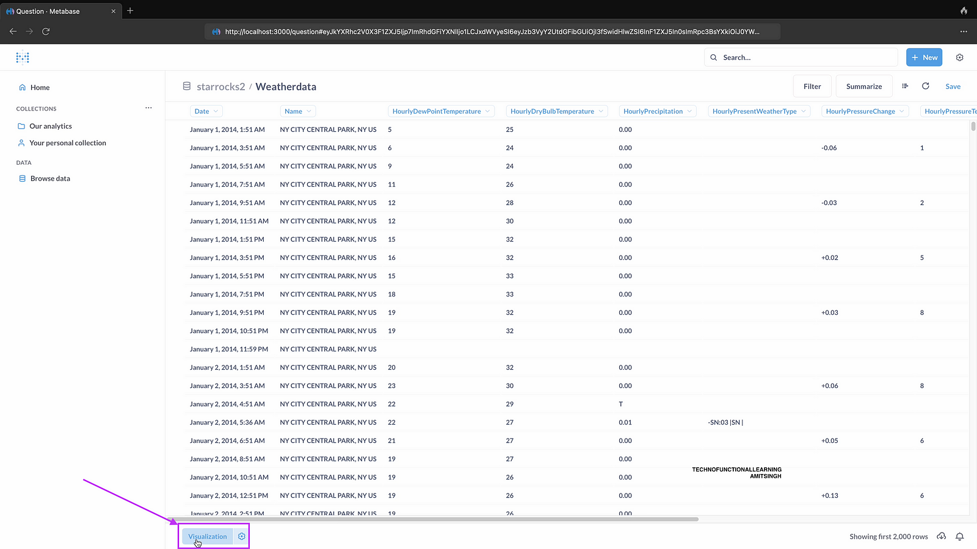The image size is (977, 549).
Task: Reload page with browser refresh icon
Action: 46,31
